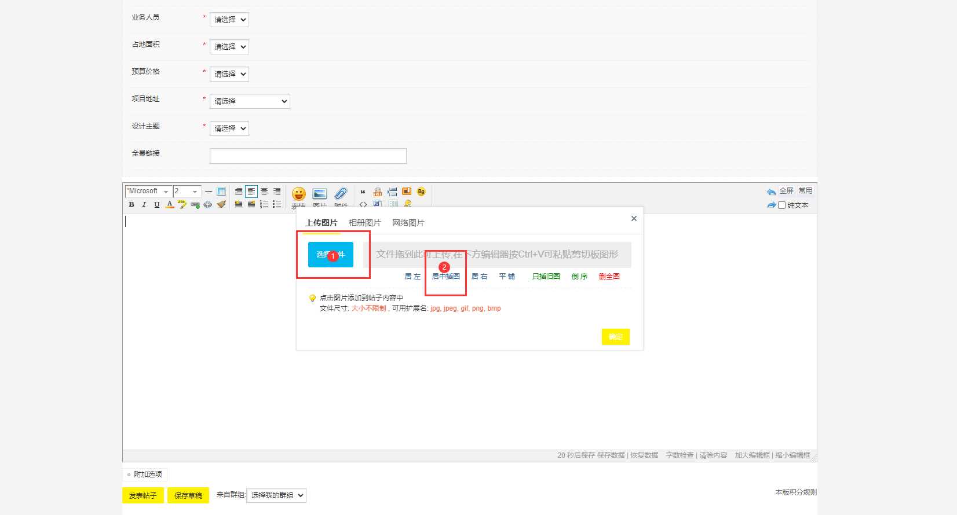957x515 pixels.
Task: Click the 倒序 link
Action: (580, 277)
